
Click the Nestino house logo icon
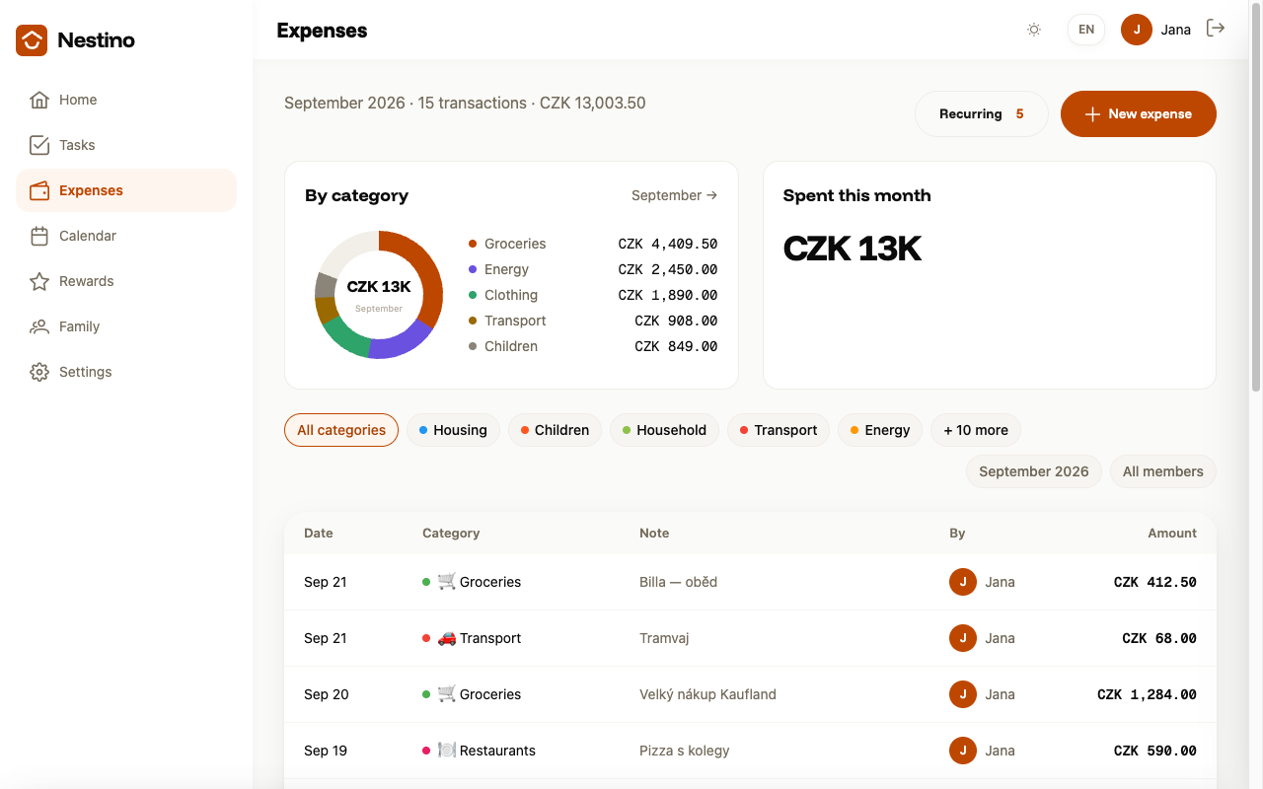pyautogui.click(x=32, y=40)
